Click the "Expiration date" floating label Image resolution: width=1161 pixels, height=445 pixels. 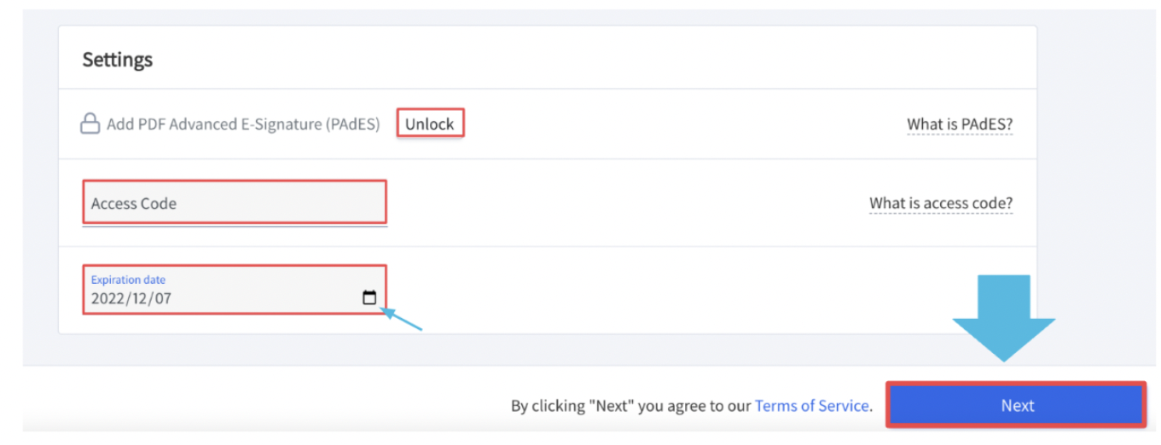(x=128, y=280)
